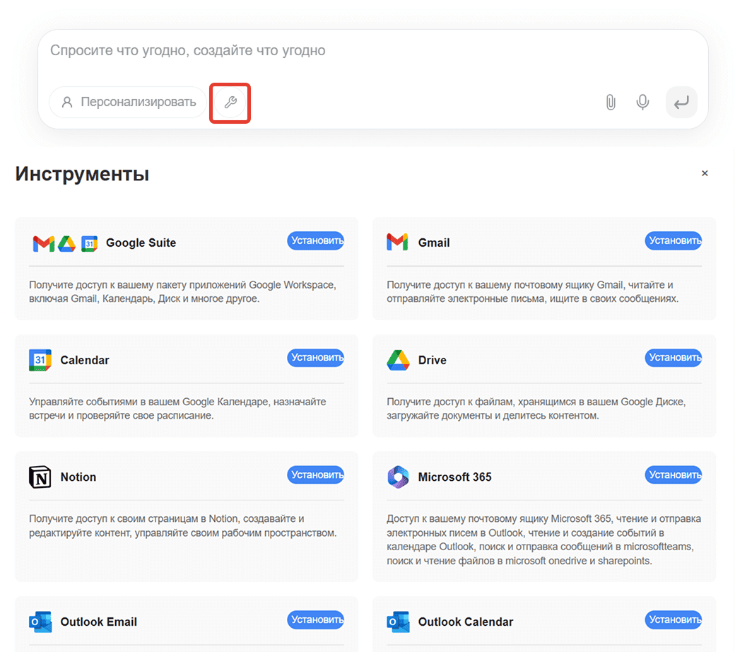Click the Google Drive logo icon

tap(398, 360)
